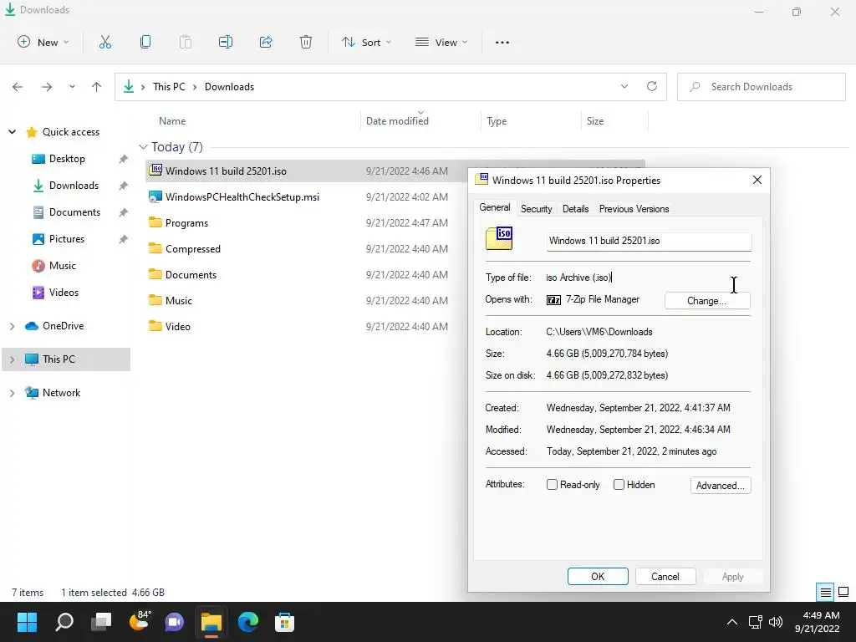The width and height of the screenshot is (856, 642).
Task: Click the Cut scissors icon in toolbar
Action: click(104, 42)
